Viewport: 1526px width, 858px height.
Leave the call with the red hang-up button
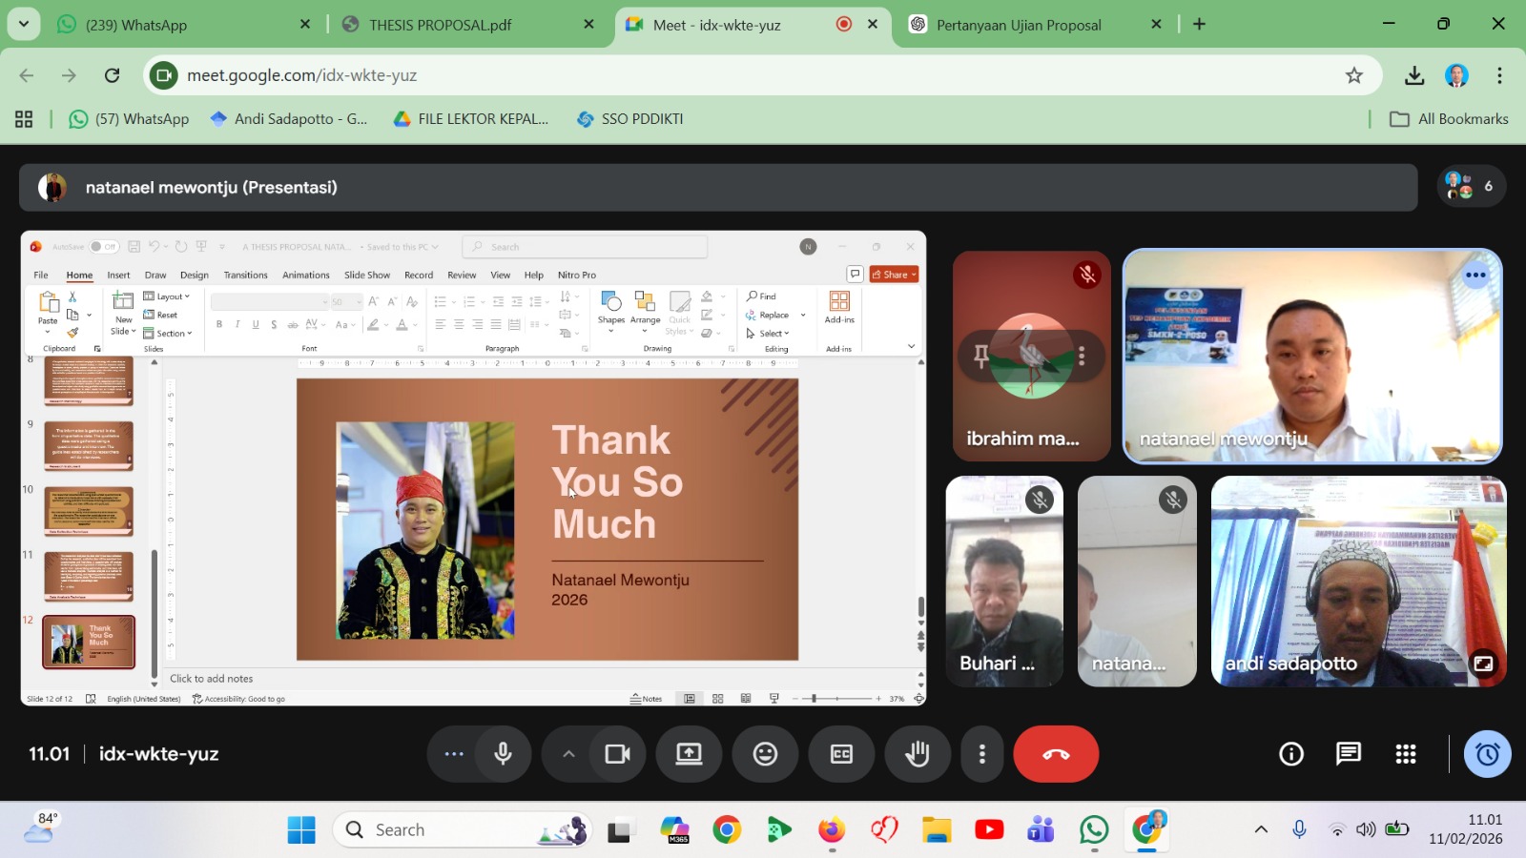click(x=1056, y=754)
